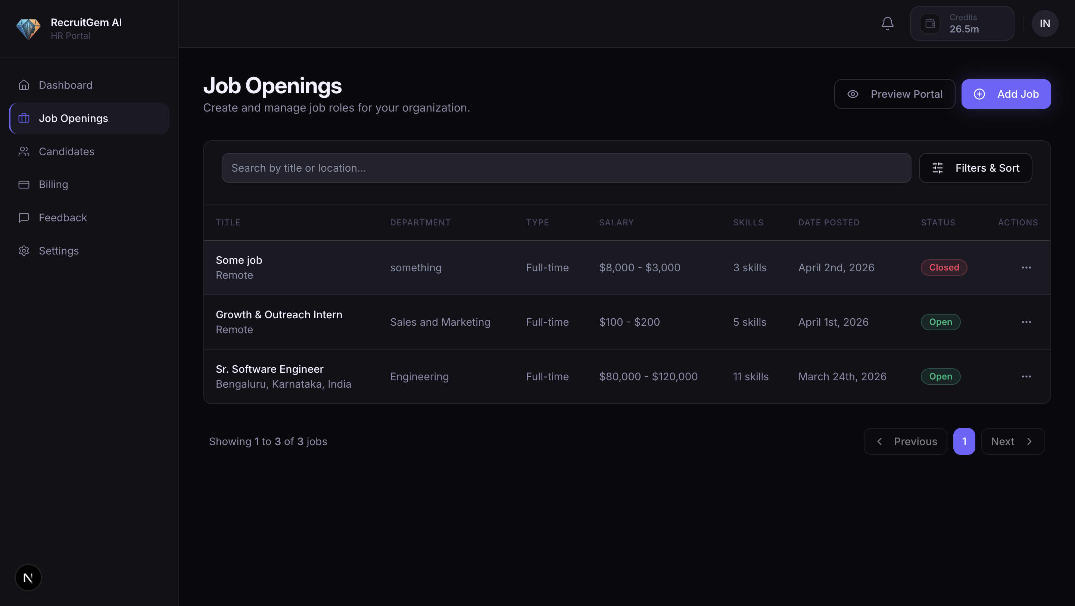Open Preview Portal with the eye icon
This screenshot has width=1075, height=606.
pyautogui.click(x=894, y=94)
